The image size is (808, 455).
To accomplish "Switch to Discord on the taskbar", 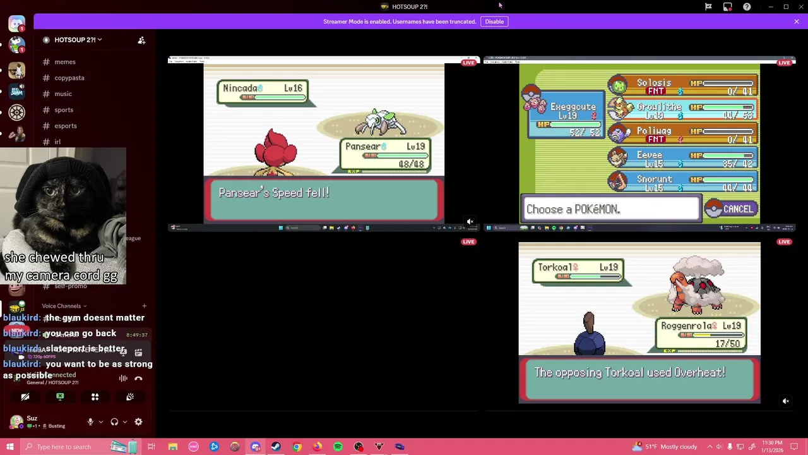I will pos(256,447).
